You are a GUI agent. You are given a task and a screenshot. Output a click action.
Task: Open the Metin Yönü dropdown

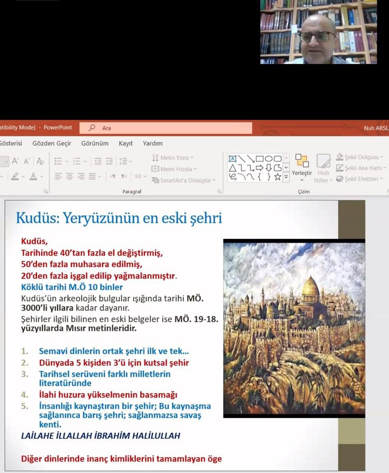[173, 158]
